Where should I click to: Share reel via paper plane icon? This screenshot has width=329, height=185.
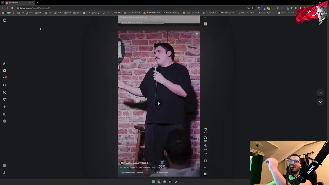[205, 154]
